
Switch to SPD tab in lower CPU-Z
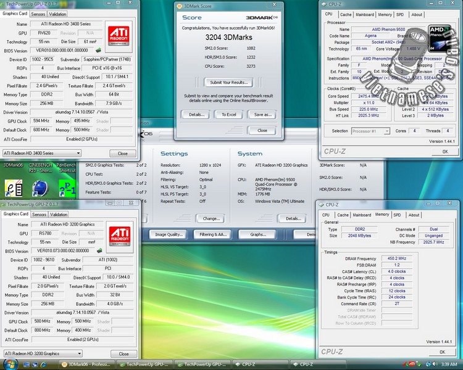(x=397, y=215)
